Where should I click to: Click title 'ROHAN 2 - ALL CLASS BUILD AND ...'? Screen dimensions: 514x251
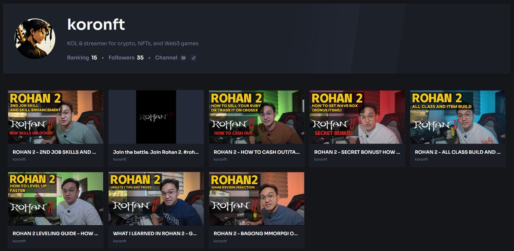tap(457, 152)
